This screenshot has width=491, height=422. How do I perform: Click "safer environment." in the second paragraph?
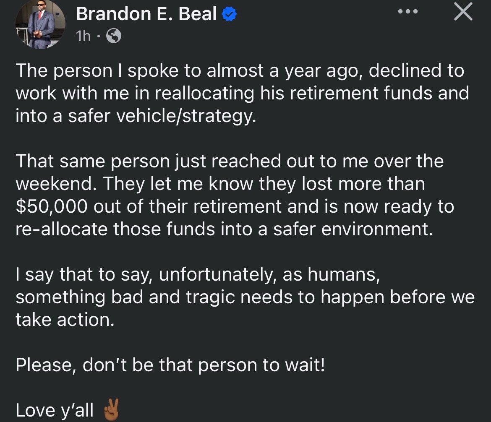pyautogui.click(x=353, y=229)
